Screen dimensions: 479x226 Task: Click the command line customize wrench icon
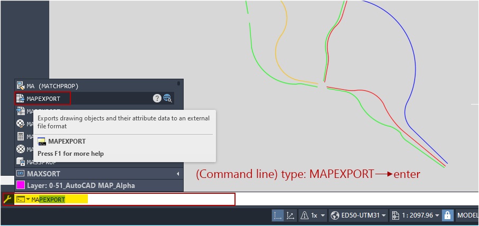(7, 199)
